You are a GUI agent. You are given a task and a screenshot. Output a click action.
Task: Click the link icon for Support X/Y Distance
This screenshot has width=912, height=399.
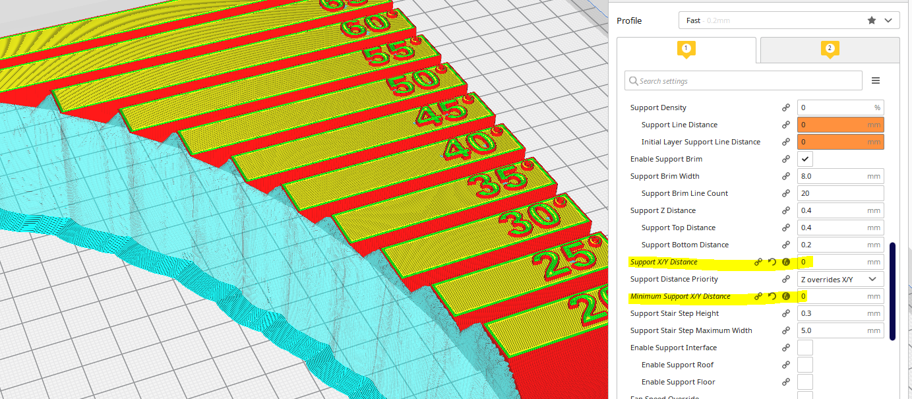pos(758,262)
